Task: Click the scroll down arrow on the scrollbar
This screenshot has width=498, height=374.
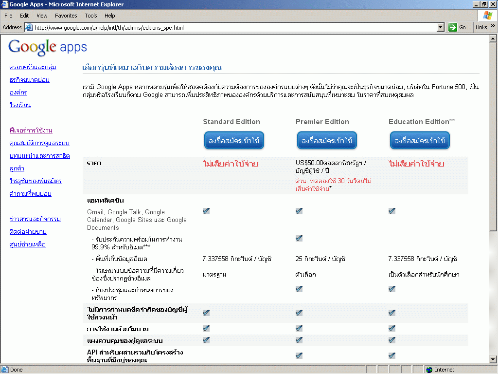Action: 494,360
